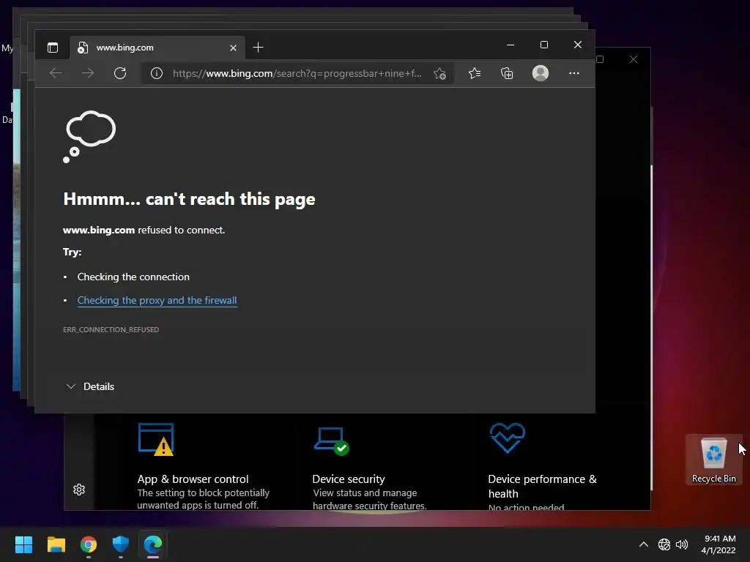Screen dimensions: 750x562
Task: Open Device security in Windows Security
Action: point(348,479)
